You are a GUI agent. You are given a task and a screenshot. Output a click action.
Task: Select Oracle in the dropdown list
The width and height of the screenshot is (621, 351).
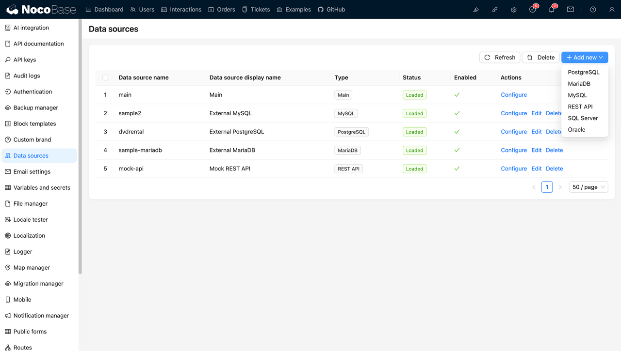click(x=576, y=130)
